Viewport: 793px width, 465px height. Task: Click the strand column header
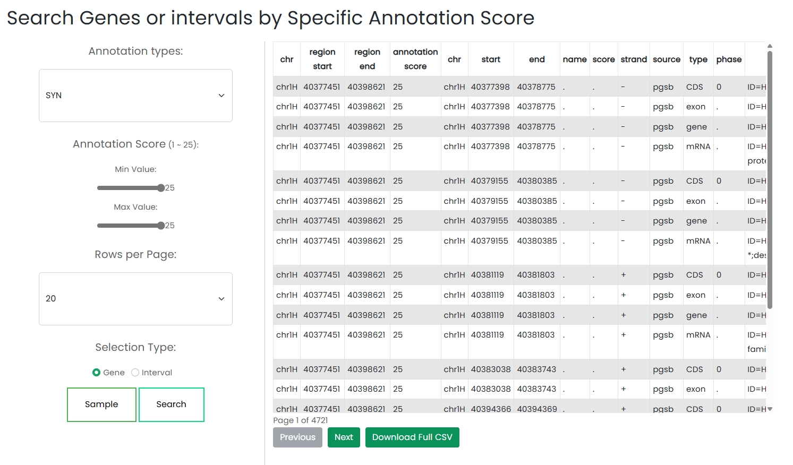click(x=634, y=59)
